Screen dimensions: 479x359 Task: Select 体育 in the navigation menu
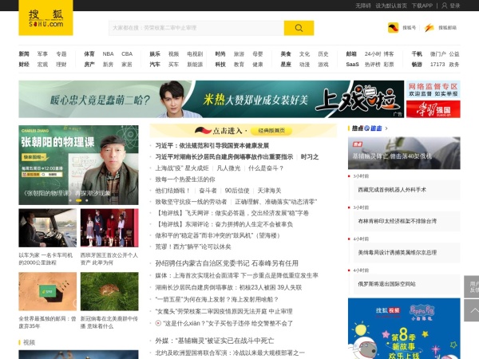coord(89,54)
